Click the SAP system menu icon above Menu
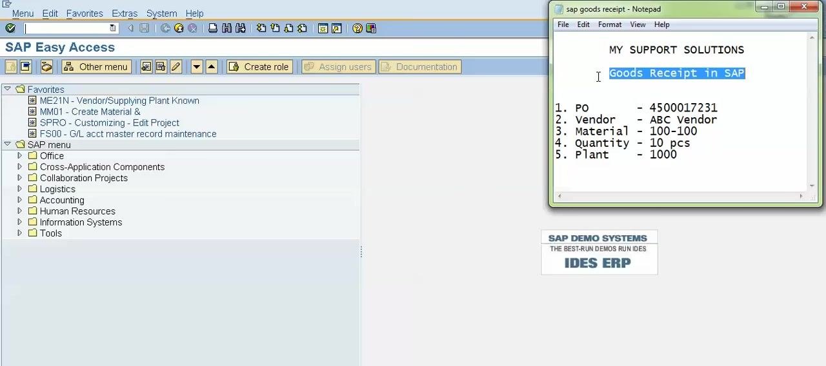The width and height of the screenshot is (826, 366). (7, 4)
